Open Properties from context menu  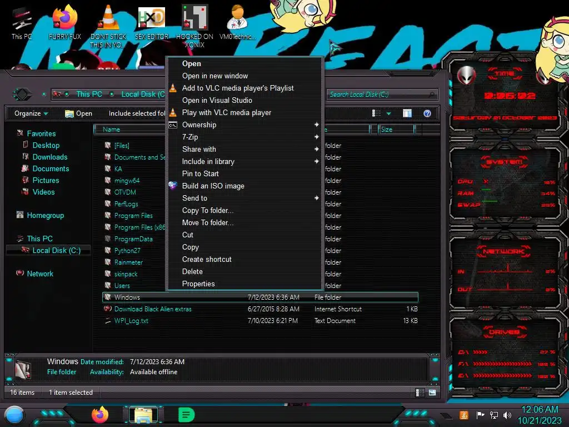(244, 284)
